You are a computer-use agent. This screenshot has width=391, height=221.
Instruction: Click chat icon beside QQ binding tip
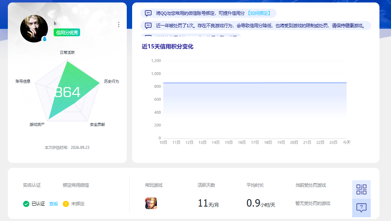point(148,13)
